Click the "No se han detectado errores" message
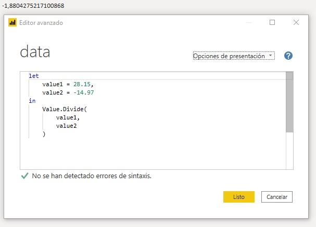The width and height of the screenshot is (316, 227). coord(92,176)
